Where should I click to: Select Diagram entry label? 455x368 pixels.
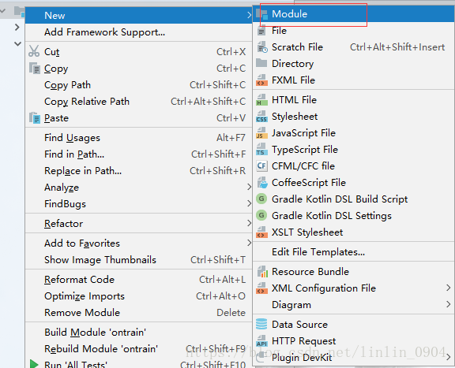(x=291, y=305)
